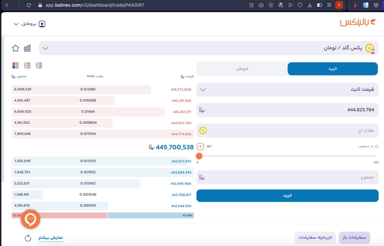Click the plus icon next to IRT
The image size is (384, 246).
click(x=201, y=146)
